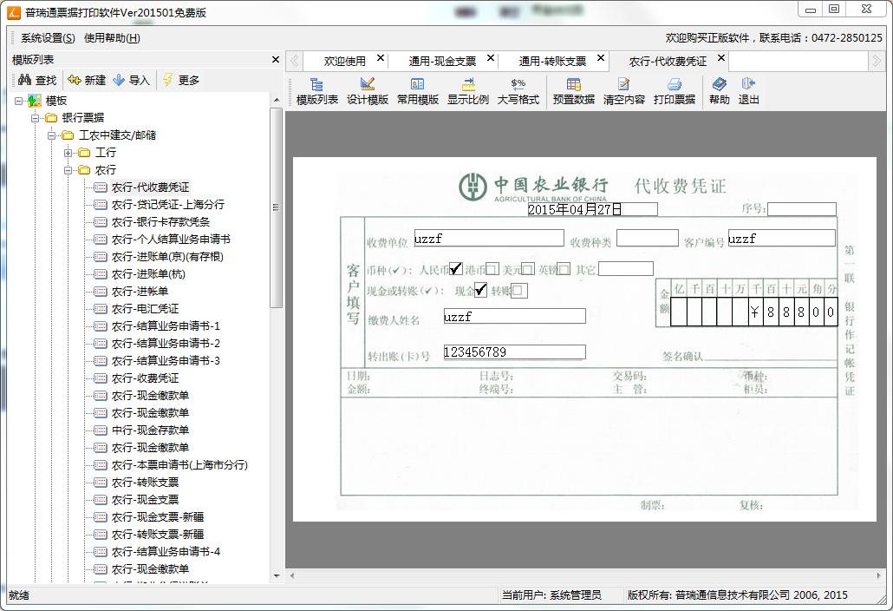
Task: Open 常用模版 common templates
Action: pyautogui.click(x=417, y=92)
